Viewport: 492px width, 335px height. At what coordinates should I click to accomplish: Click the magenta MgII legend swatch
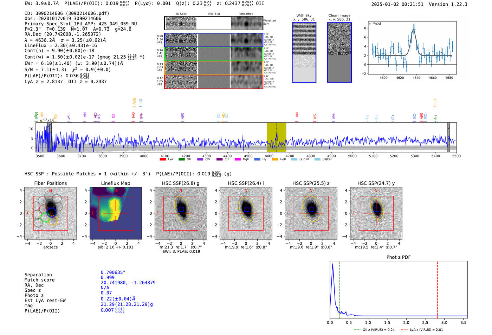click(238, 159)
